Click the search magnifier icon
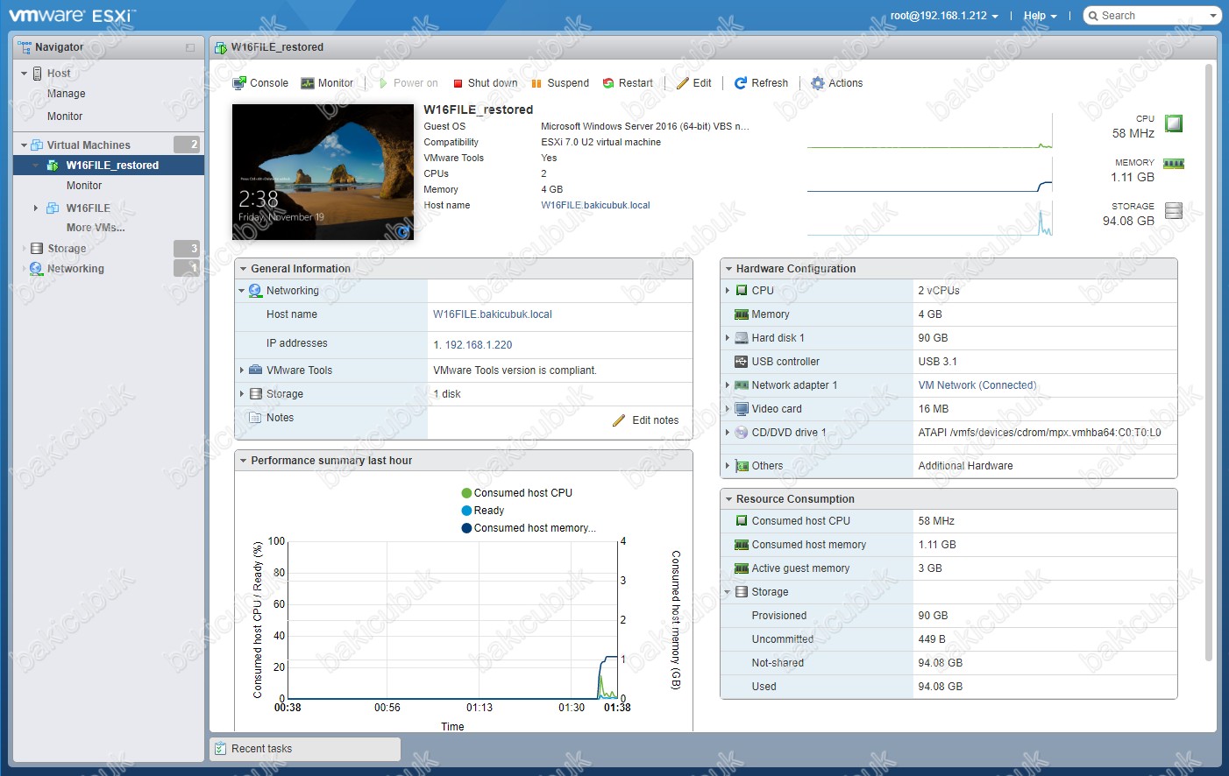Viewport: 1229px width, 776px height. point(1093,16)
